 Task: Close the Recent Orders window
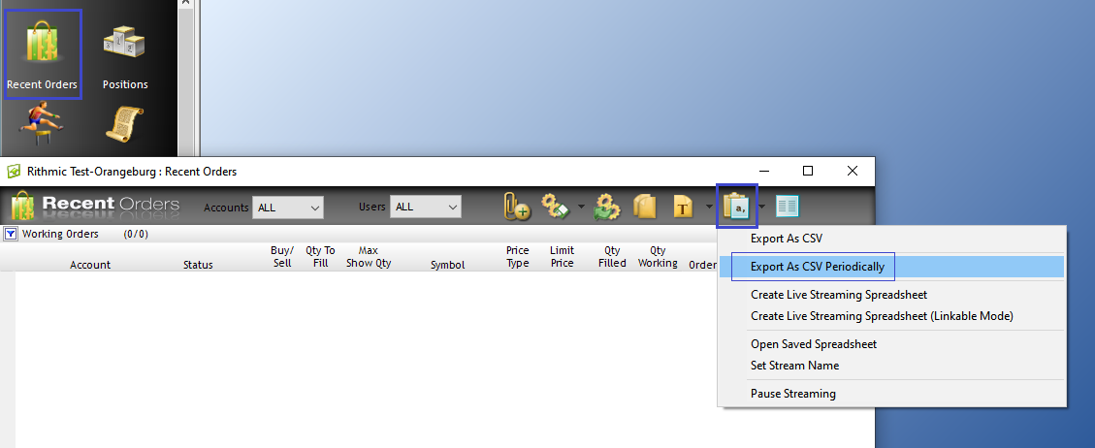pos(852,171)
